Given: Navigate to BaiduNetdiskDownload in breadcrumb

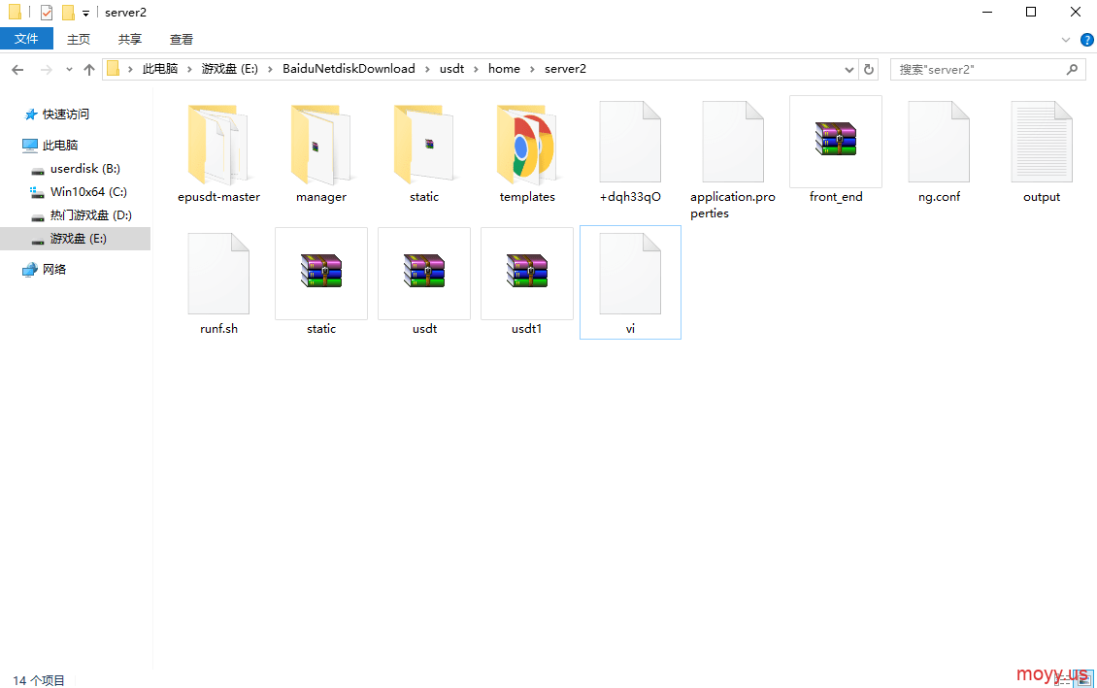Looking at the screenshot, I should click(x=349, y=69).
